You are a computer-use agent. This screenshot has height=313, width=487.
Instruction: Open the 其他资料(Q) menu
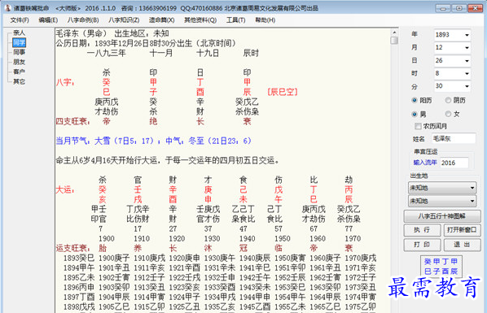click(x=200, y=20)
